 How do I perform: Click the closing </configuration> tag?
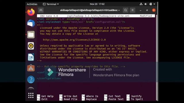(49, 78)
